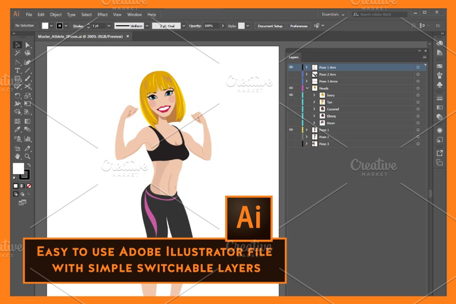Open Symbols panel (club icon)
456x304 pixels.
point(440,84)
